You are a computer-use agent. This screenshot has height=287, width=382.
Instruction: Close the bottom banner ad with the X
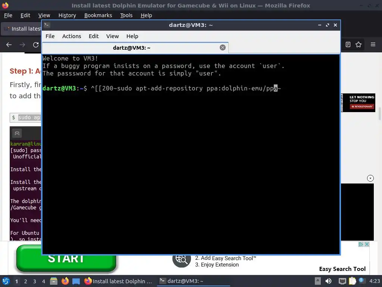click(x=367, y=244)
